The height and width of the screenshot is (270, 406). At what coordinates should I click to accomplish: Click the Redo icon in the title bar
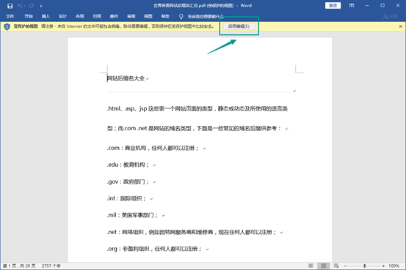pyautogui.click(x=32, y=6)
